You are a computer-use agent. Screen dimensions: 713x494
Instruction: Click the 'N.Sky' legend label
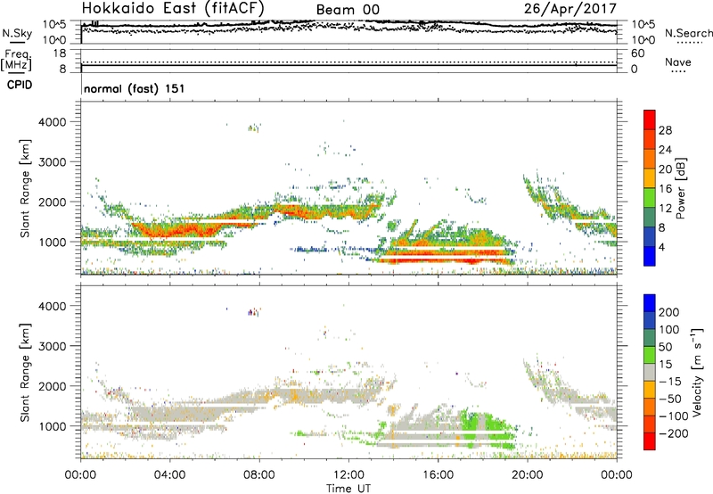[17, 33]
